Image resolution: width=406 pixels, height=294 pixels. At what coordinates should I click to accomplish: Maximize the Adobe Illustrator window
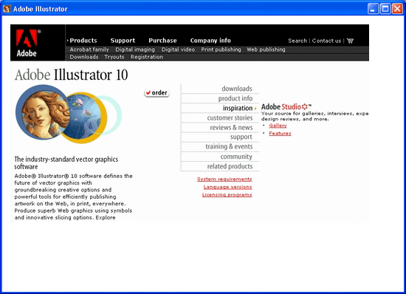pos(385,9)
